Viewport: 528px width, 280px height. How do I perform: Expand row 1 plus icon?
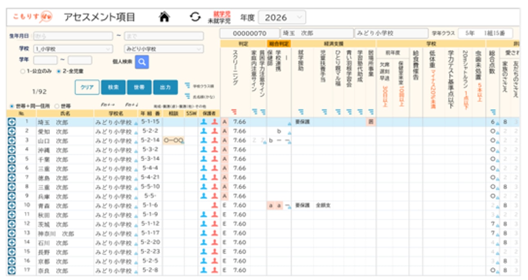point(11,122)
